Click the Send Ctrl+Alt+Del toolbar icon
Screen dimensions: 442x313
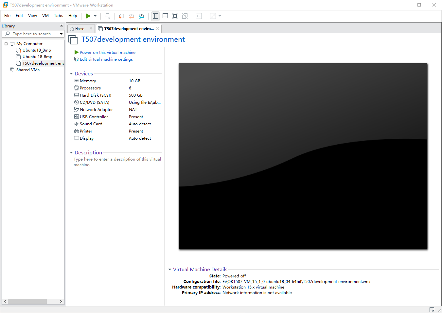point(108,16)
